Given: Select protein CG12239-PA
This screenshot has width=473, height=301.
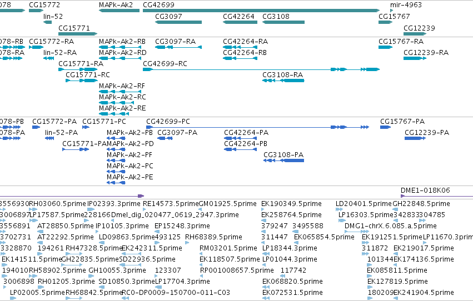Looking at the screenshot, I should [x=415, y=138].
